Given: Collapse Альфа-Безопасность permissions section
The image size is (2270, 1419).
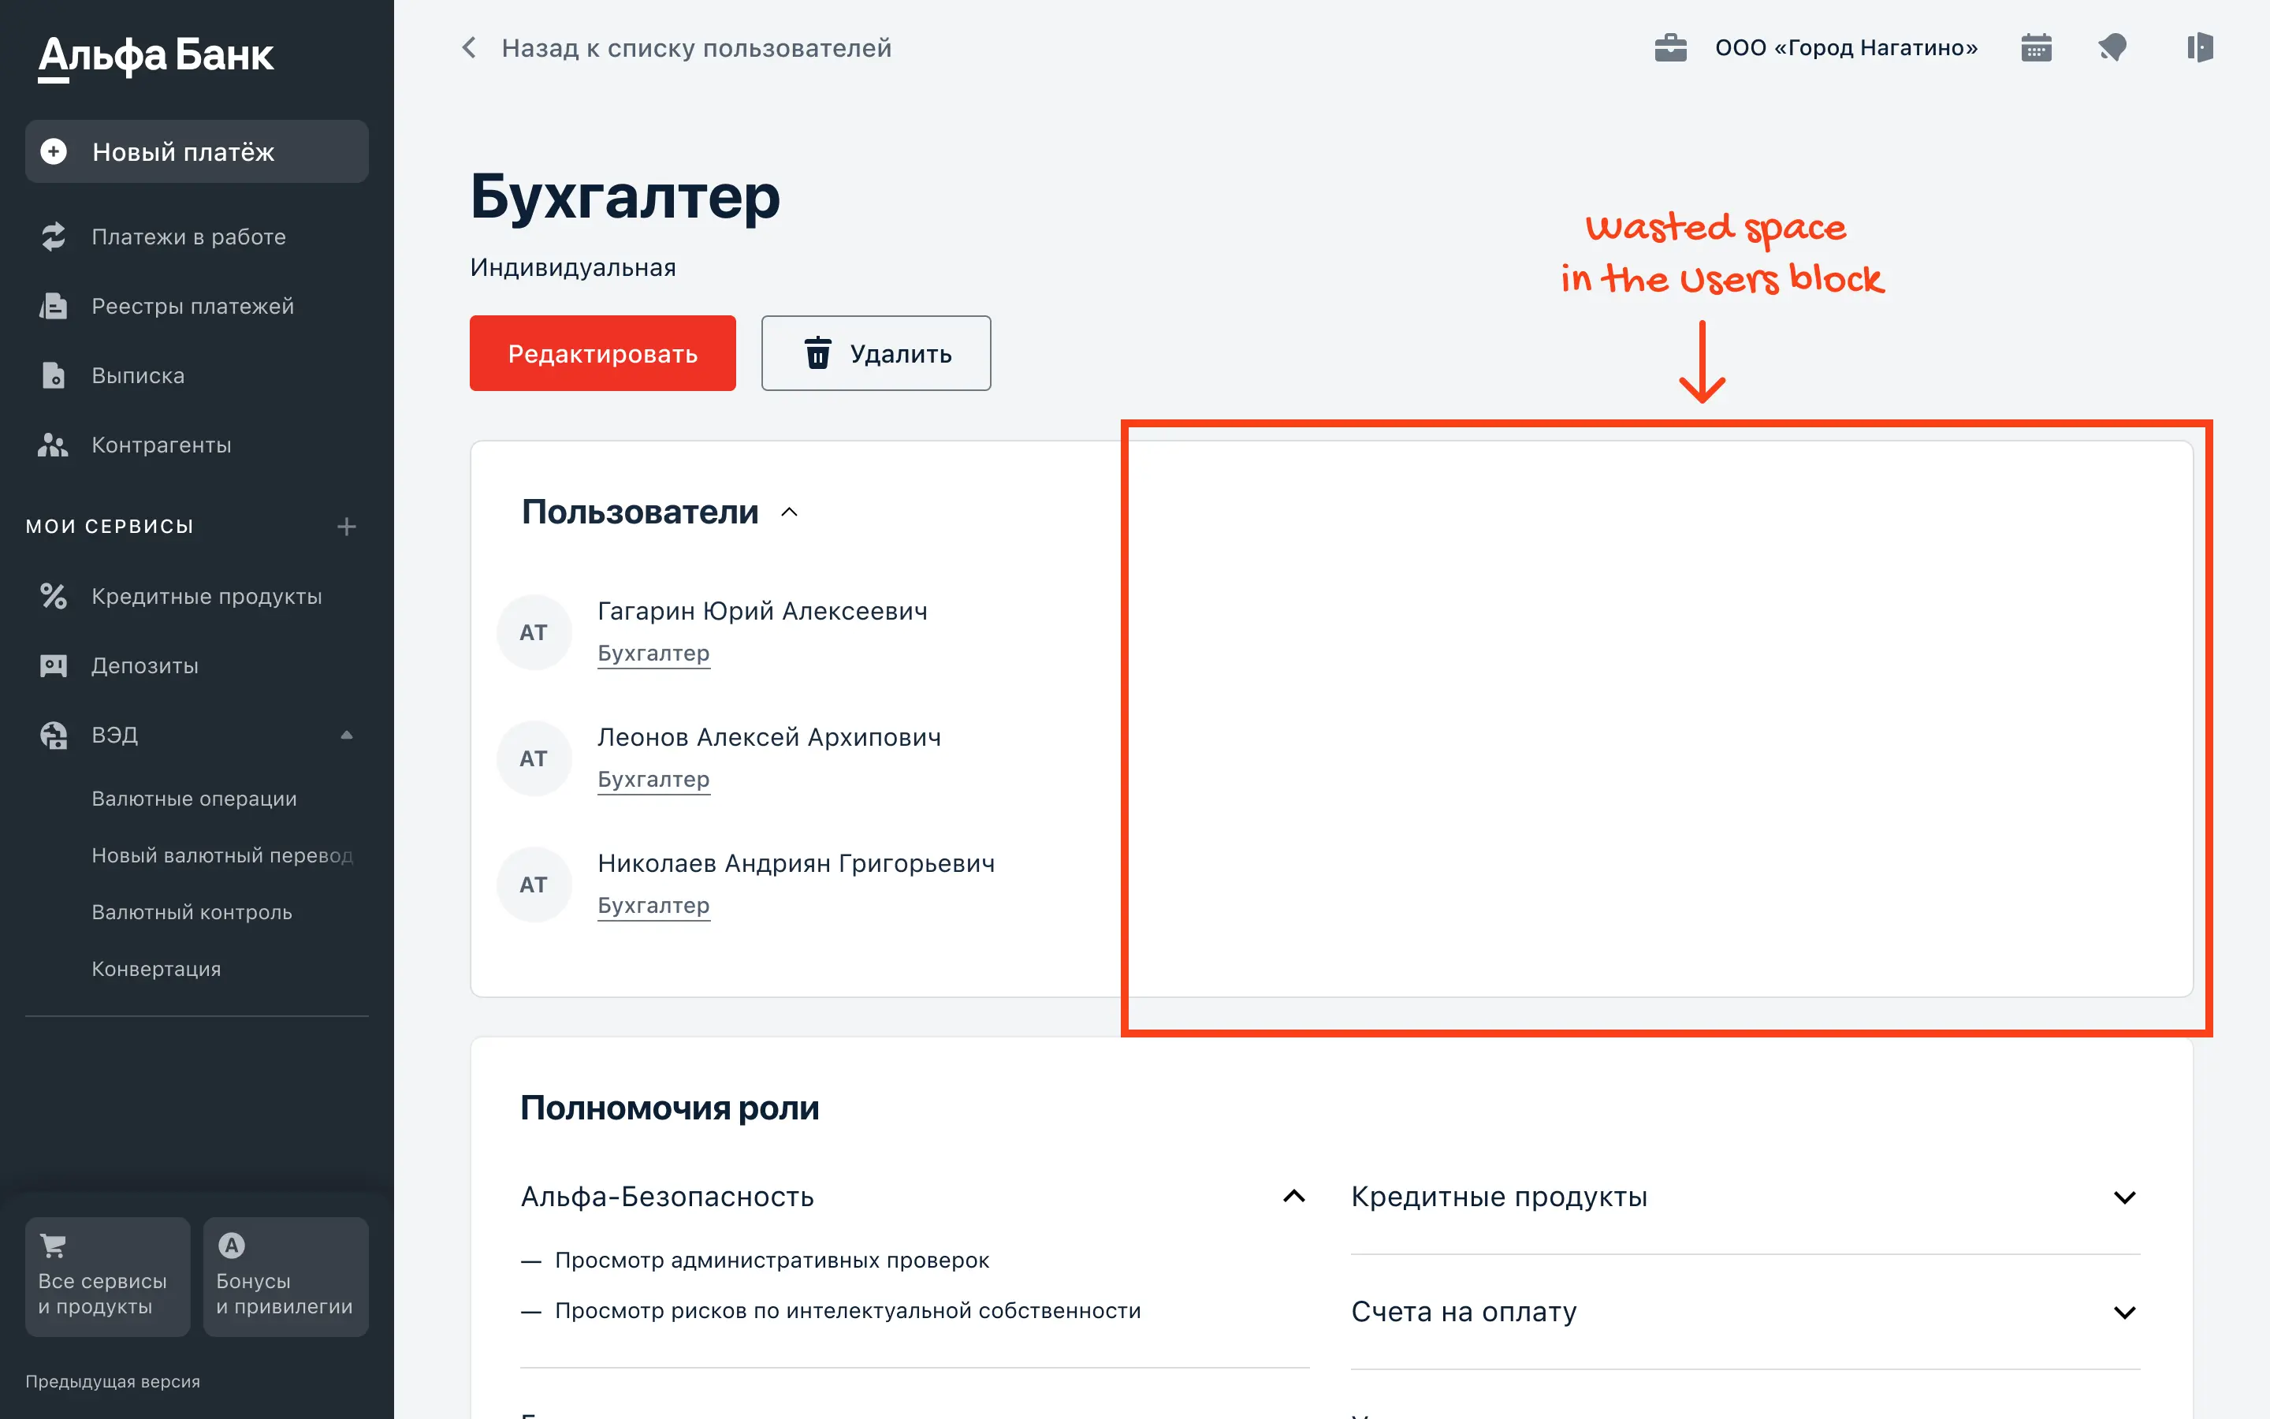Looking at the screenshot, I should pos(1293,1197).
